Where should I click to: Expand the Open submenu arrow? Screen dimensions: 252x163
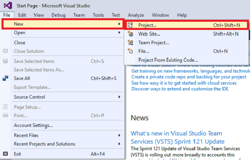coord(119,33)
